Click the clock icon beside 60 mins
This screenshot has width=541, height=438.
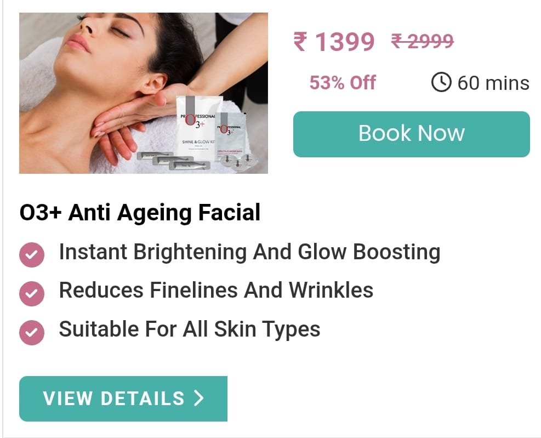(x=441, y=82)
